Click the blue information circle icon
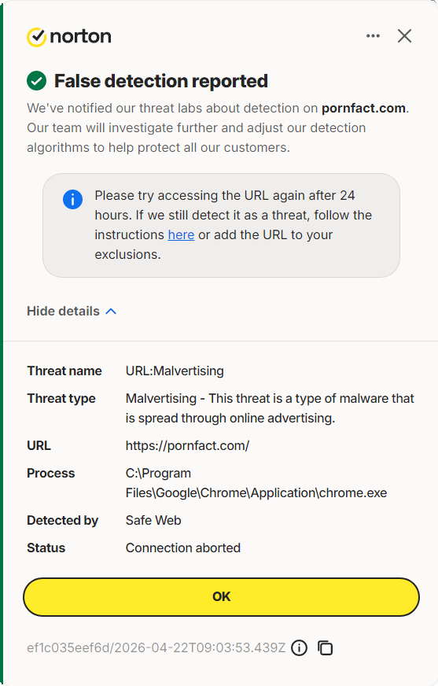The height and width of the screenshot is (686, 438). (x=72, y=200)
